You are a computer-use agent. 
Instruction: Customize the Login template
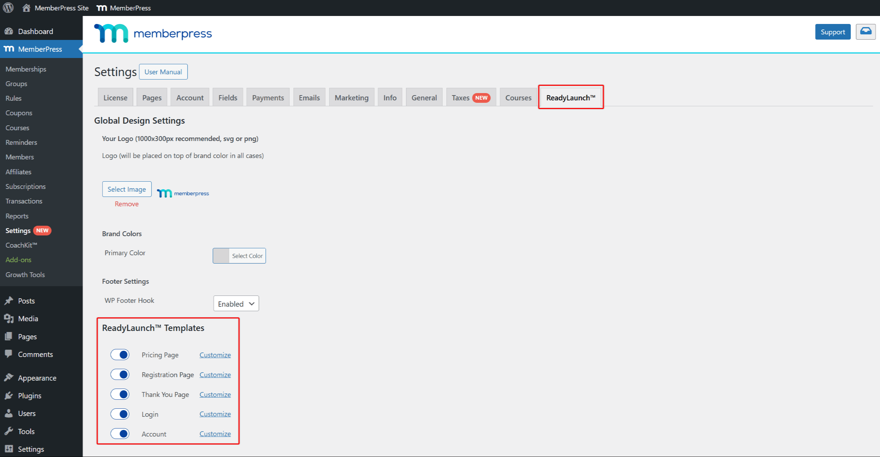[215, 414]
